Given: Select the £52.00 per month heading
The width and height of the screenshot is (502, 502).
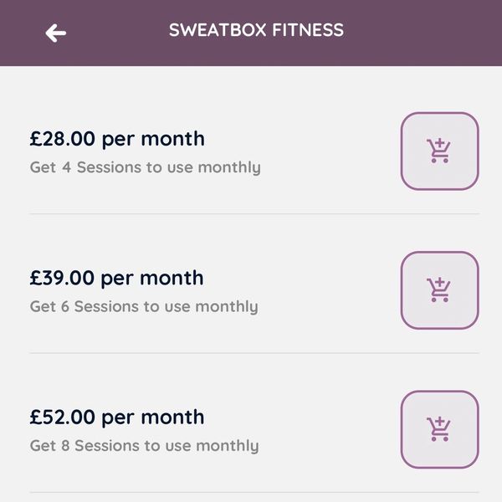Looking at the screenshot, I should tap(117, 417).
